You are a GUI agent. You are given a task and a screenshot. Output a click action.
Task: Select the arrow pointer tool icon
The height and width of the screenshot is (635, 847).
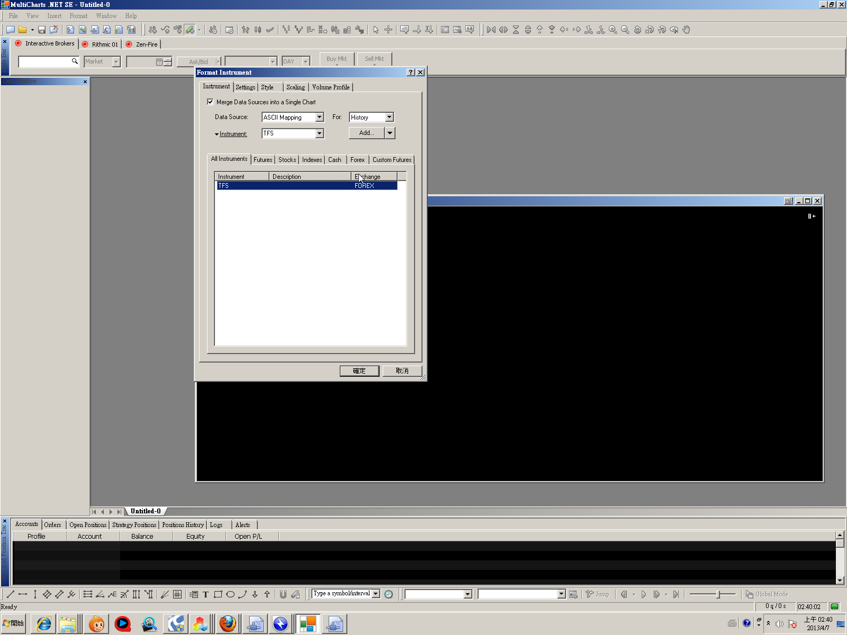pos(376,30)
